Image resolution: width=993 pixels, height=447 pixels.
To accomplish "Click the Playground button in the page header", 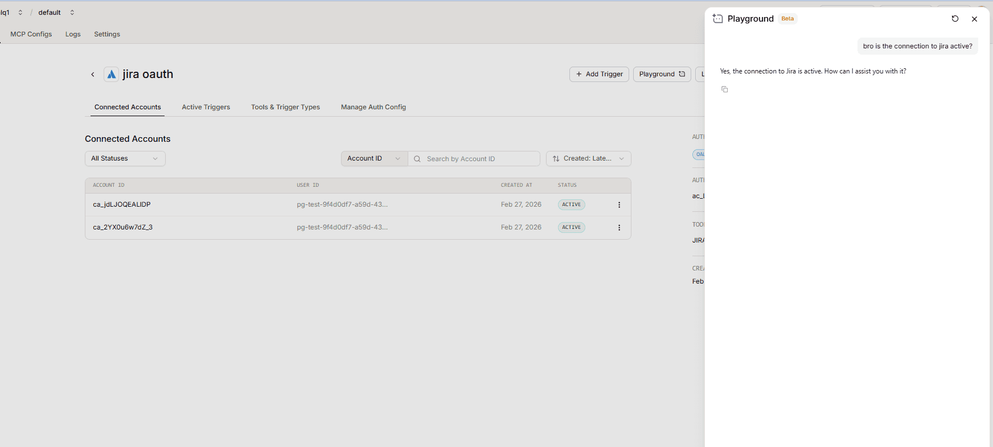I will click(662, 74).
